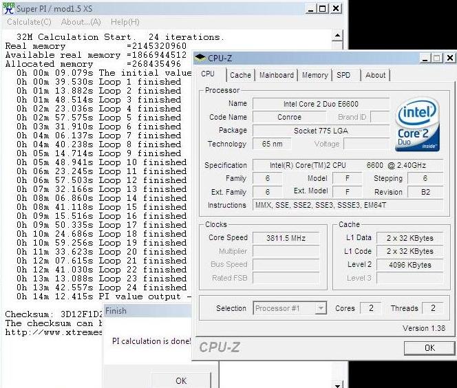Viewport: 457px width, 388px height.
Task: Click the empty Multiplier field
Action: coord(286,251)
